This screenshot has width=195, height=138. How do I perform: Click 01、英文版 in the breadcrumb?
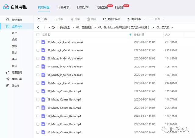[163, 27]
